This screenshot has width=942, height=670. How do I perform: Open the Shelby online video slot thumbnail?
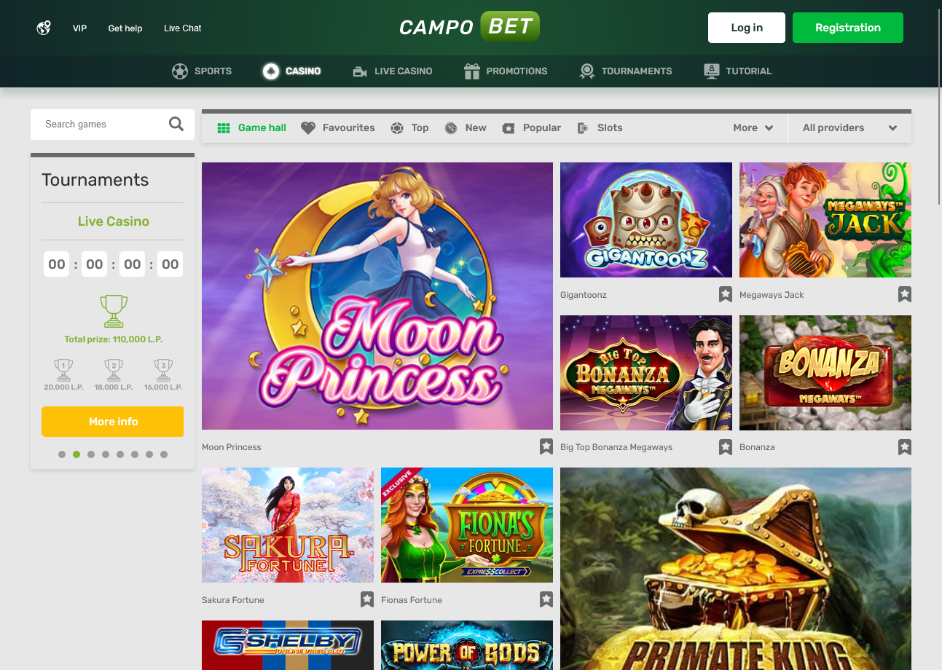click(x=288, y=645)
